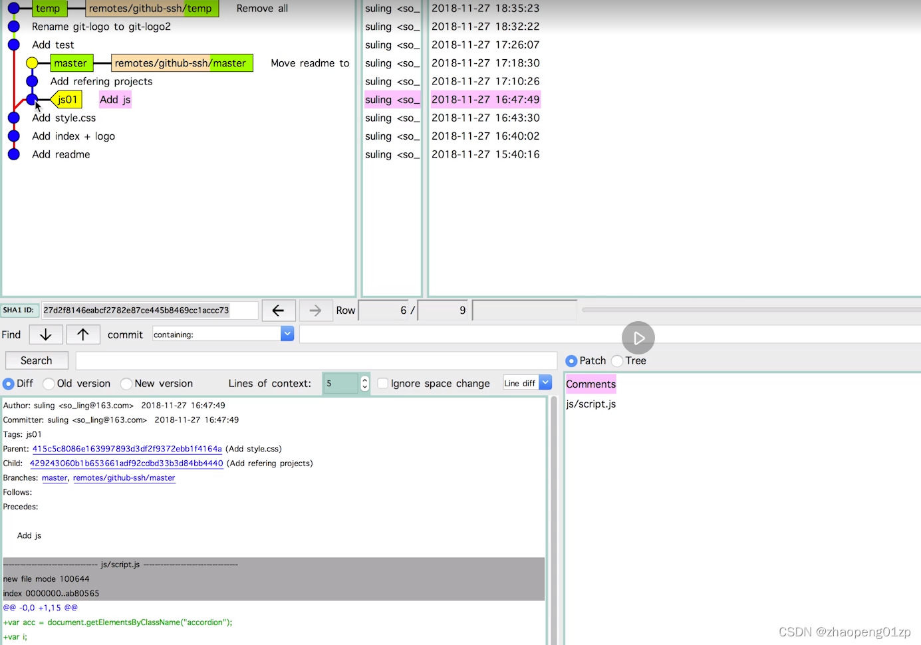Click the remotes/github-ssh/master label in graph
The image size is (921, 645).
coord(182,63)
